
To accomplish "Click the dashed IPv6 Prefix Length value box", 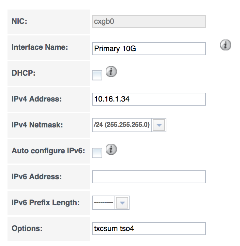I will 104,203.
